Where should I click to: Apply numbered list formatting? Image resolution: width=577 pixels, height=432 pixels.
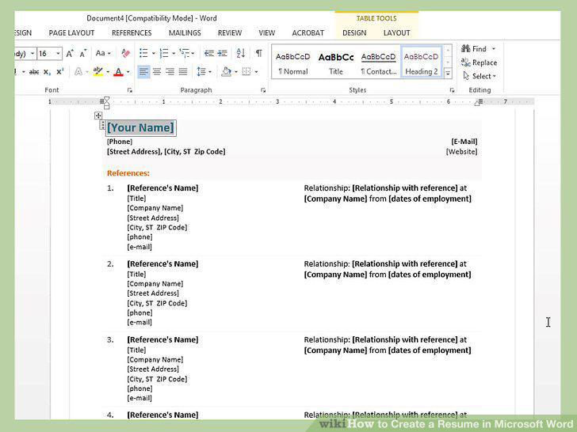(164, 53)
